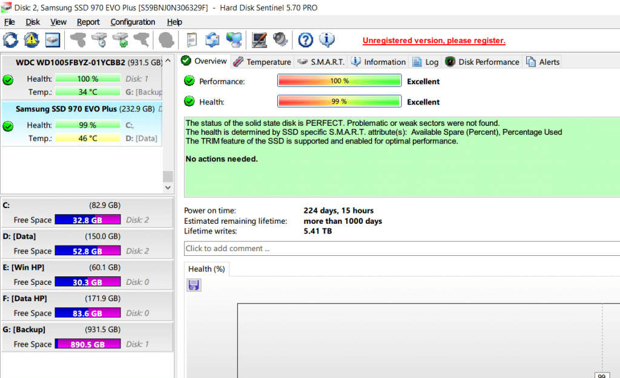Screen dimensions: 620x378
Task: Click the Health 99 % gradient bar in Overview
Action: click(339, 102)
